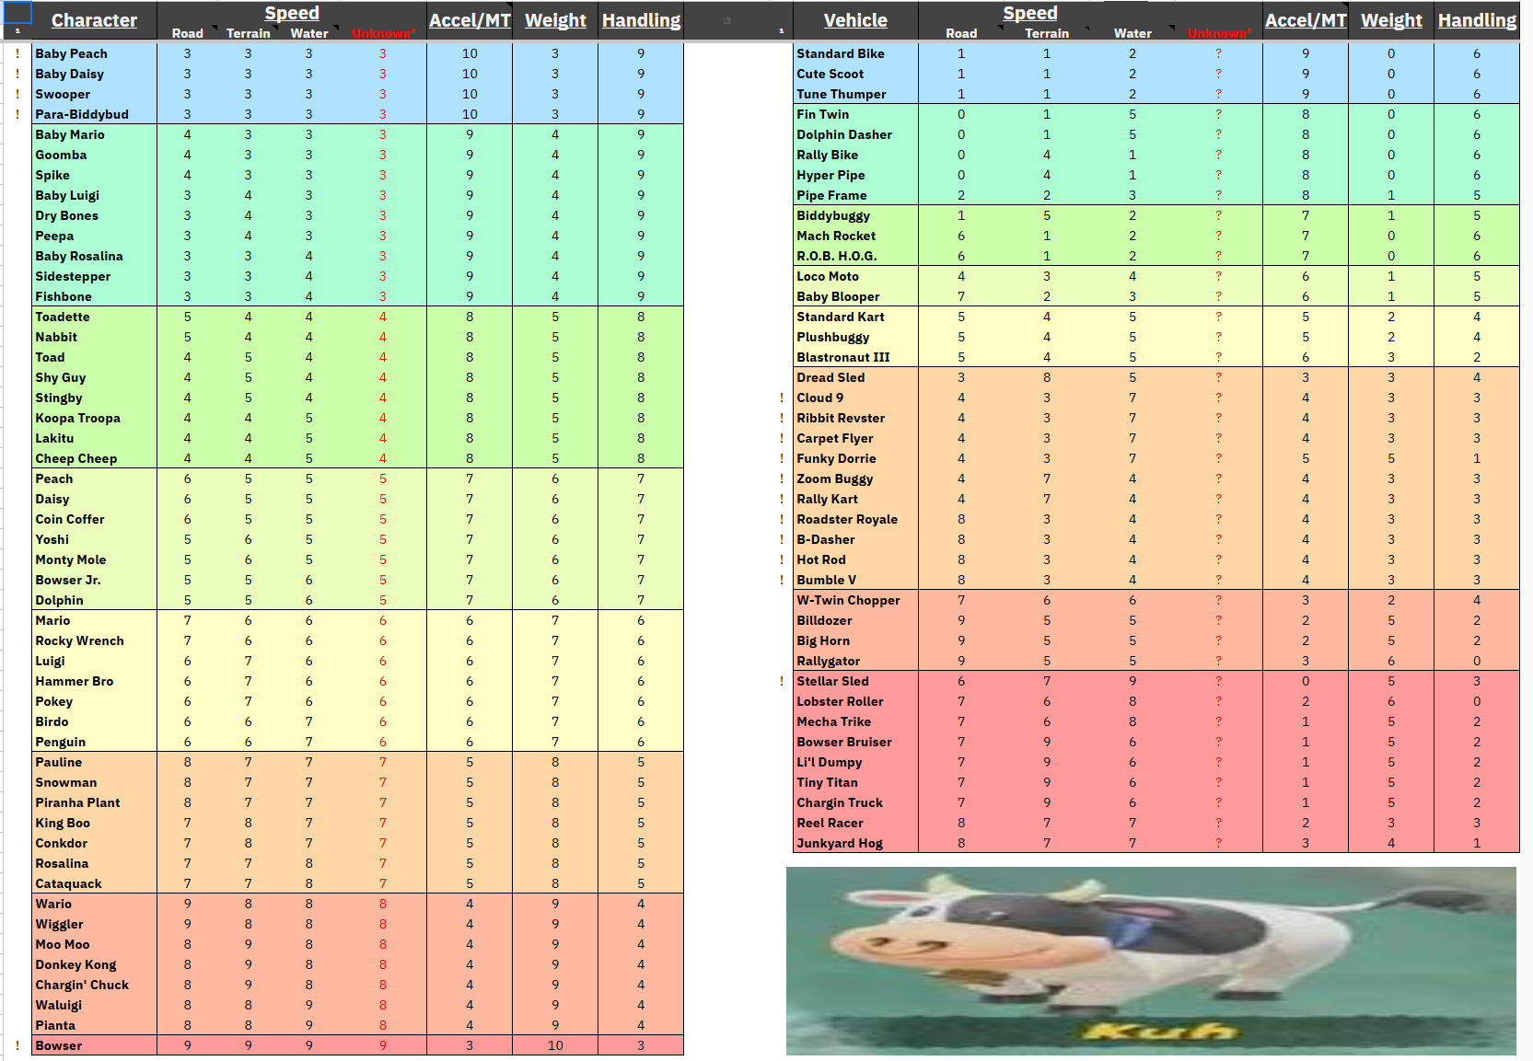Viewport: 1533px width, 1061px height.
Task: Select red Unknown* subheader in vehicle table
Action: pos(1219,33)
